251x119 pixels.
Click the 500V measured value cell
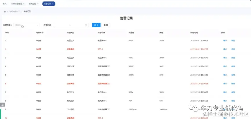[x=131, y=41]
